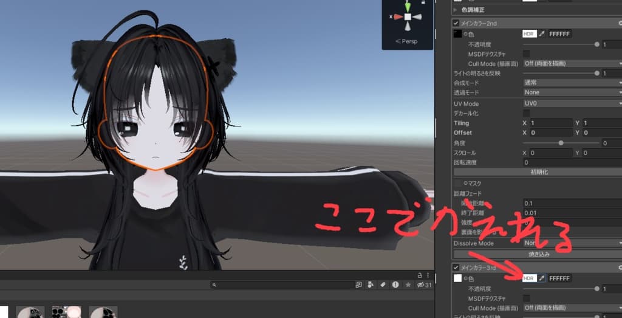The image size is (622, 318).
Task: Click the Project search magnifier icon
Action: (214, 285)
